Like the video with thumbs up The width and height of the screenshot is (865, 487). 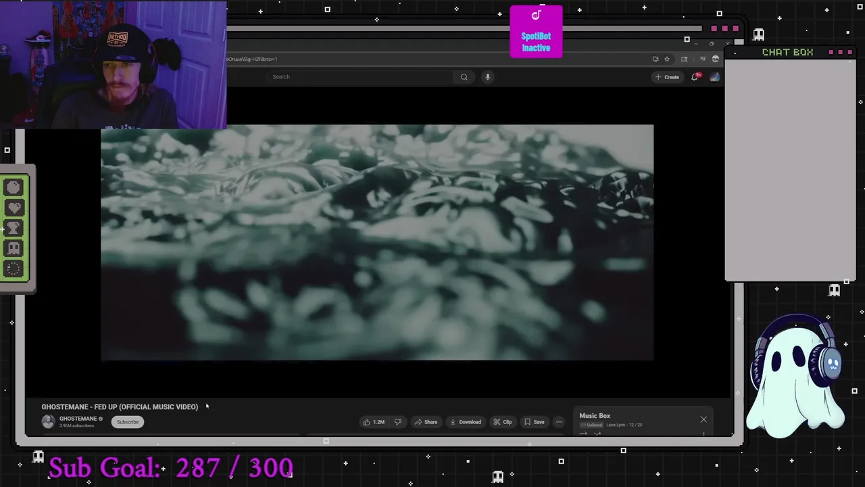coord(374,422)
